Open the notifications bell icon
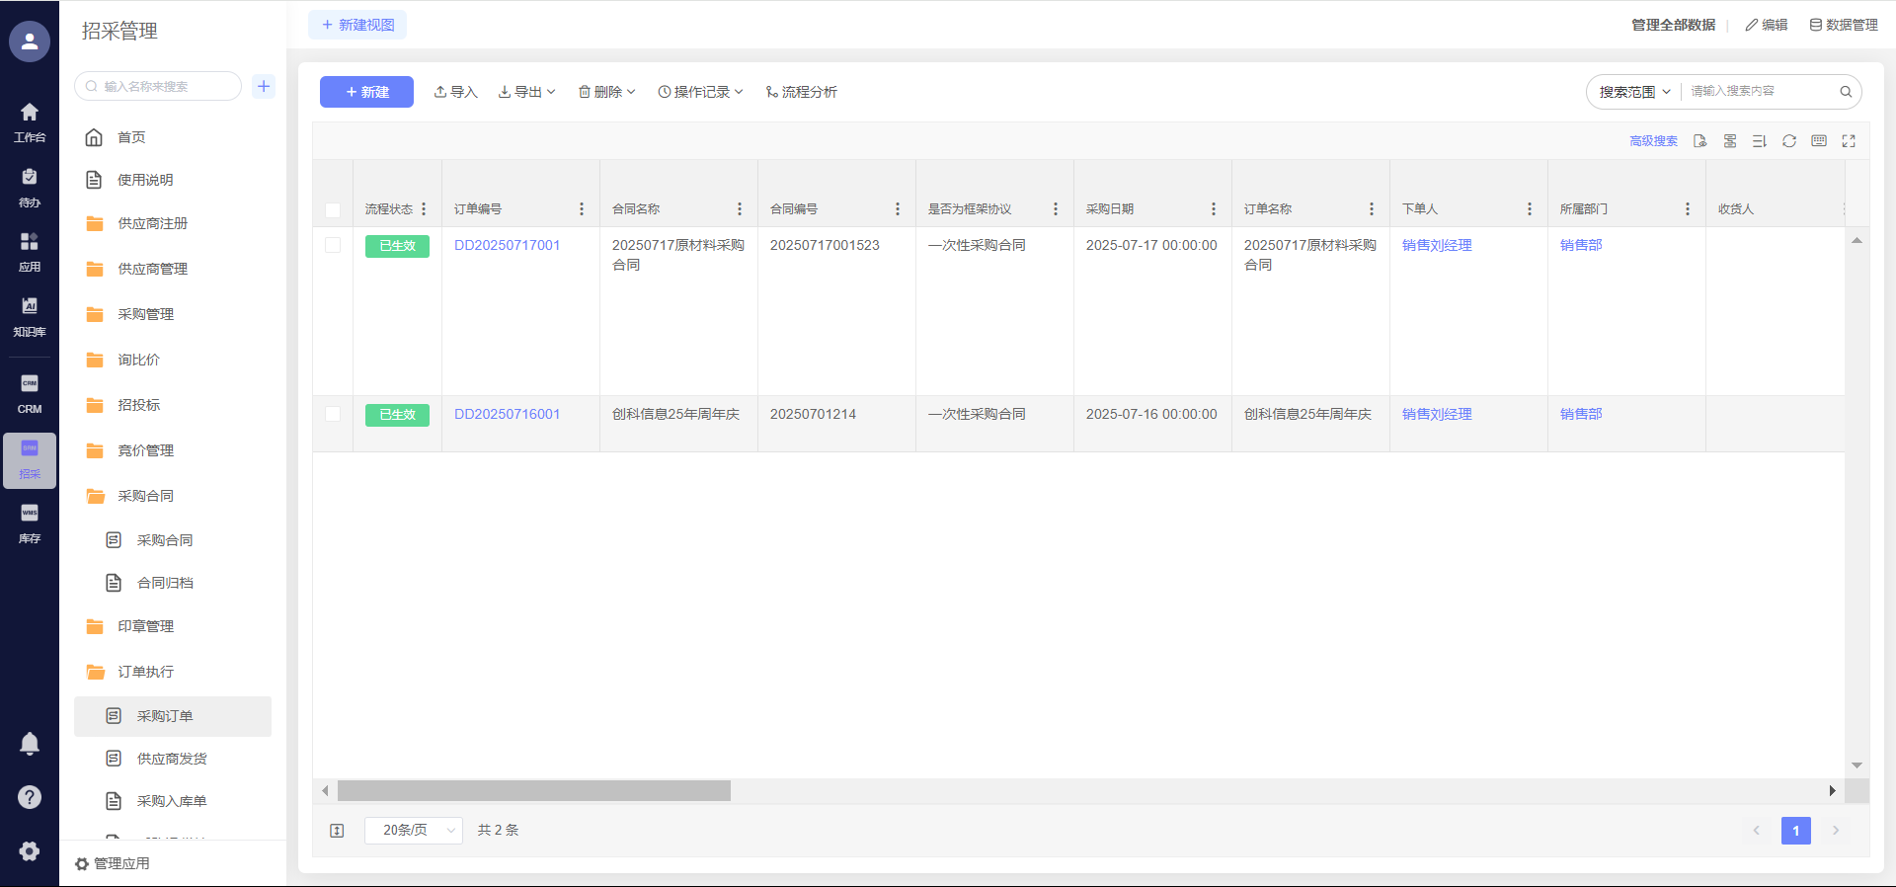 pyautogui.click(x=30, y=743)
